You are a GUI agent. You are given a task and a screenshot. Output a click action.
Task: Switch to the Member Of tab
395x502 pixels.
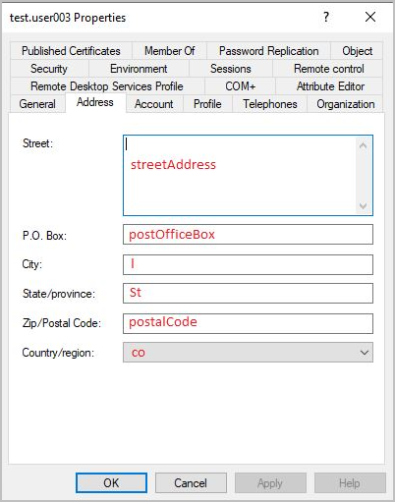tap(169, 51)
